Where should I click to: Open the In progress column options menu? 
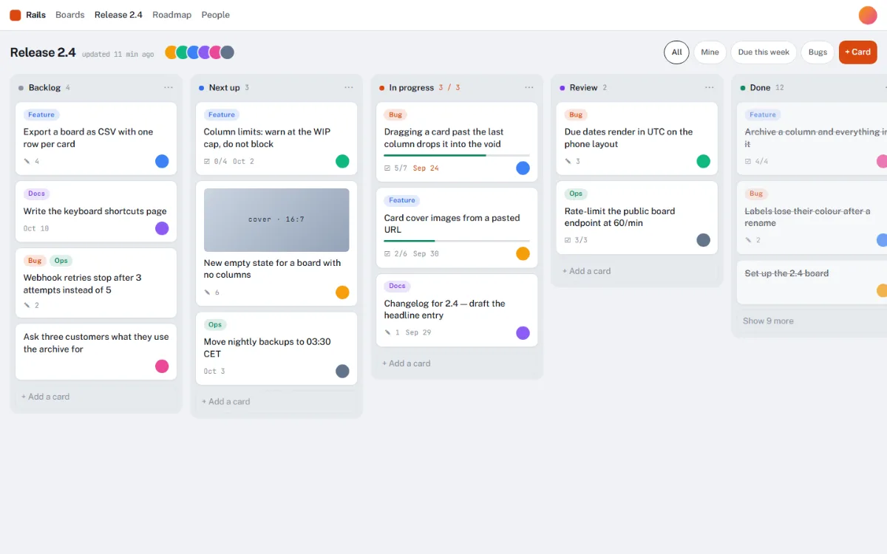coord(529,87)
